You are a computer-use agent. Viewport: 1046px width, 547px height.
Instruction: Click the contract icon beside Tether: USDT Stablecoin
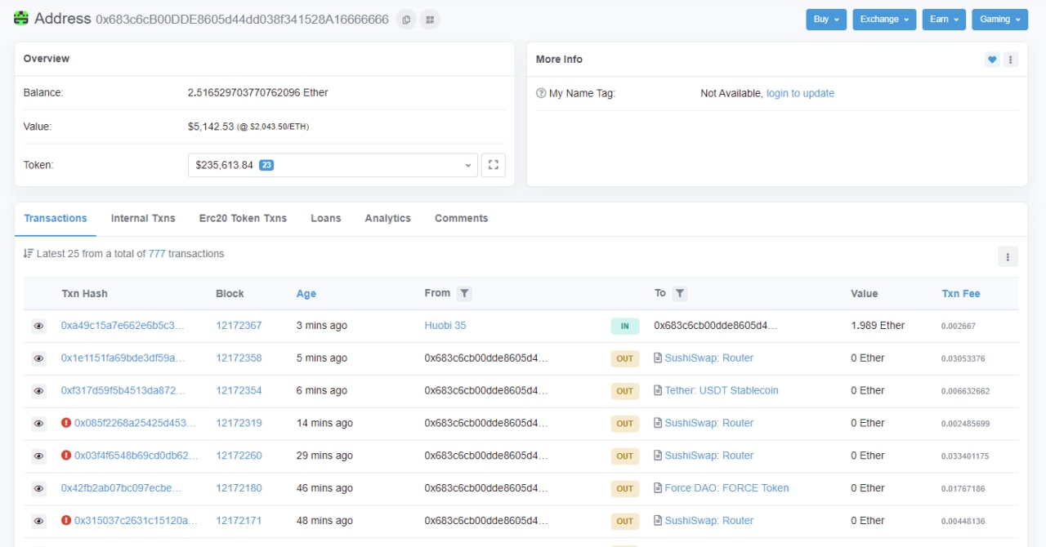click(658, 391)
